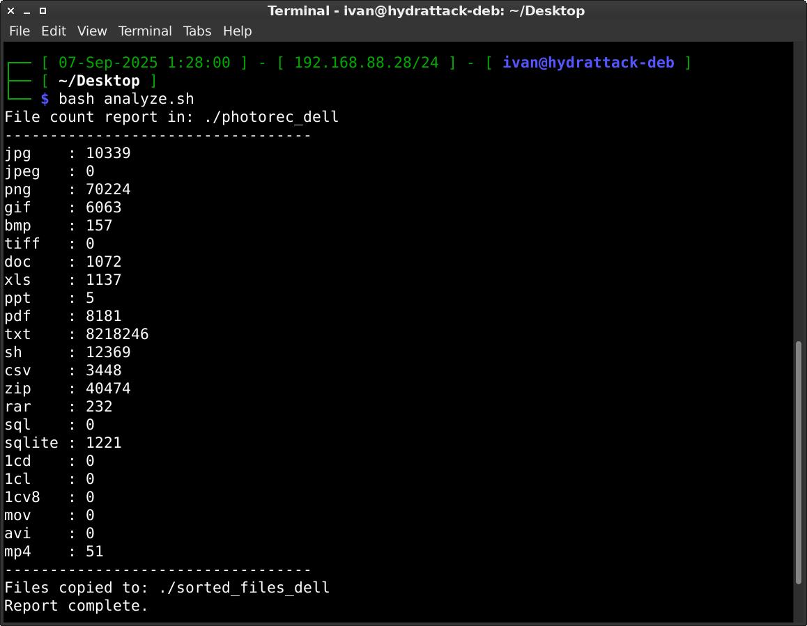807x626 pixels.
Task: Click the window title bar text
Action: point(426,11)
